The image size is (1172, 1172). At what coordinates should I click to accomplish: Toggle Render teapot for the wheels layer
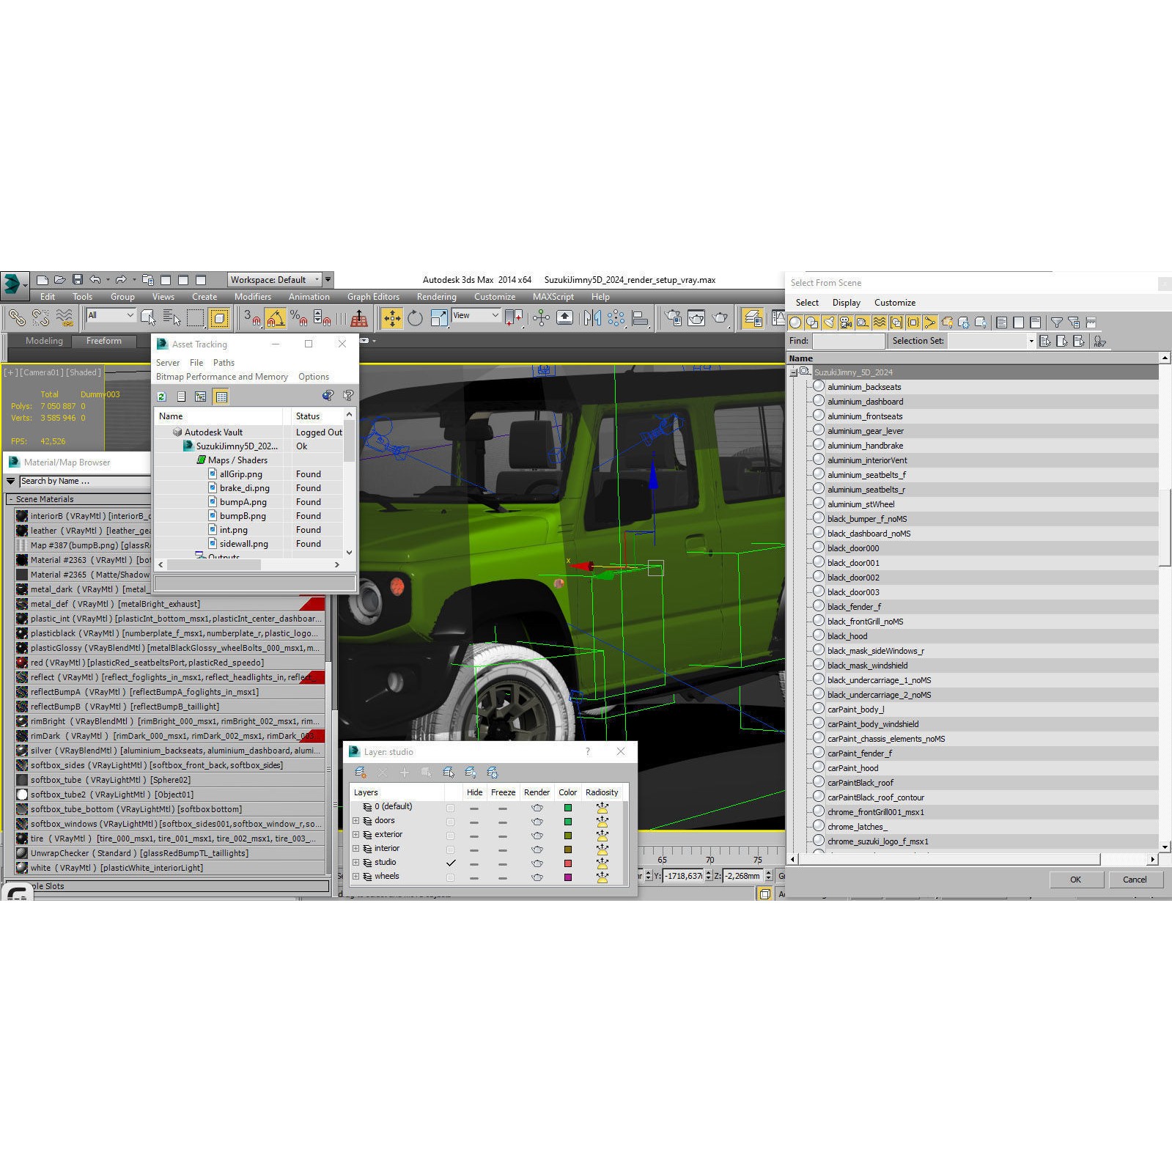click(x=537, y=877)
